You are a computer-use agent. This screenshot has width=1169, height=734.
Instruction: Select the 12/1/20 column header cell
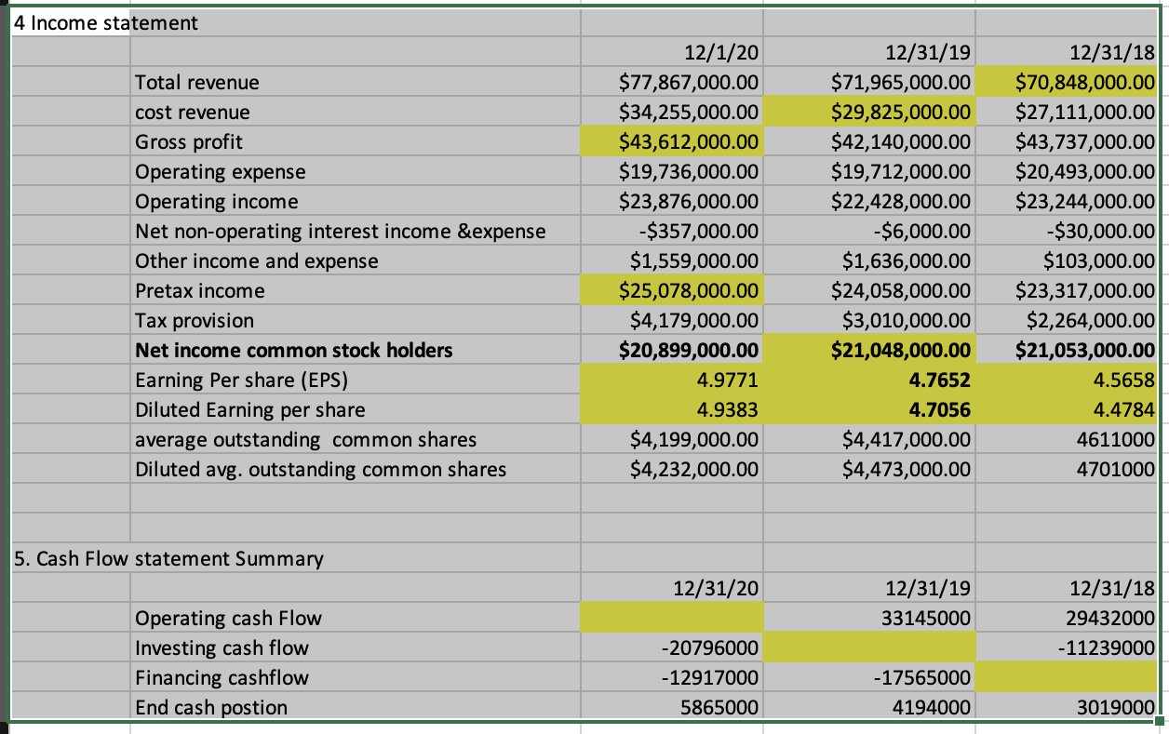pos(670,52)
